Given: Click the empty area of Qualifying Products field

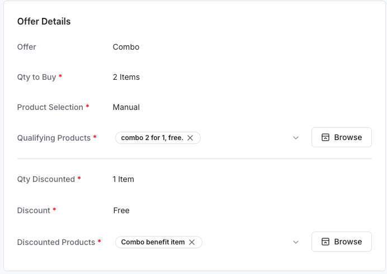Looking at the screenshot, I should pyautogui.click(x=246, y=138).
